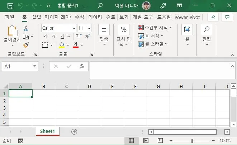Open the 페이지 레이아웃 tab
The height and width of the screenshot is (145, 237).
pyautogui.click(x=58, y=17)
